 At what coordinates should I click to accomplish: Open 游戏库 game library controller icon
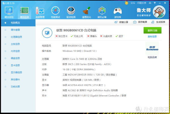tap(118, 12)
